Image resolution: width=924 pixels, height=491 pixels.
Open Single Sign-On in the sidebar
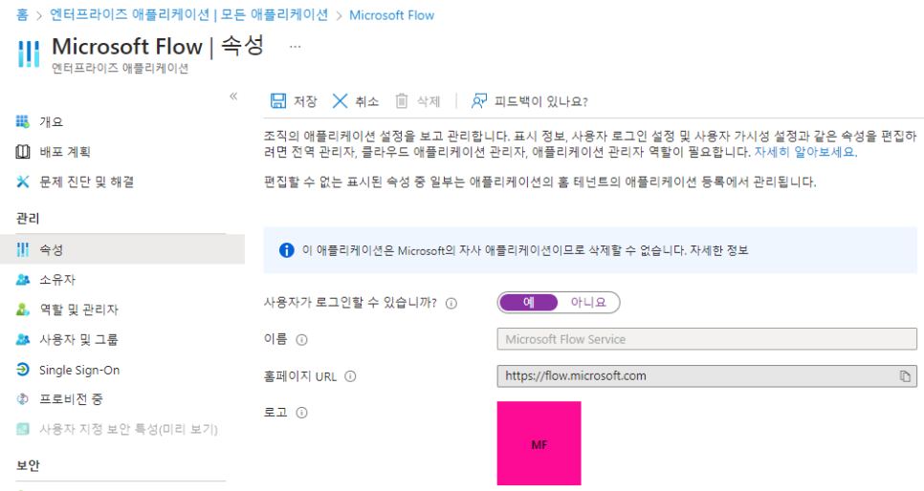pos(122,370)
